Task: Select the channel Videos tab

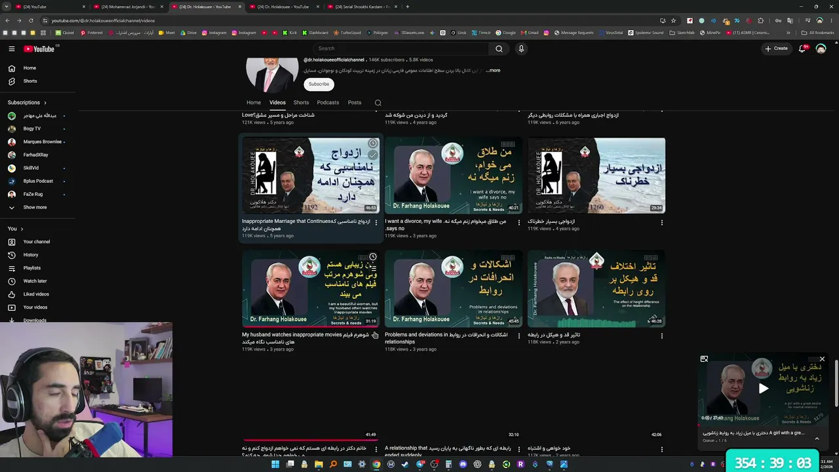Action: pyautogui.click(x=277, y=103)
